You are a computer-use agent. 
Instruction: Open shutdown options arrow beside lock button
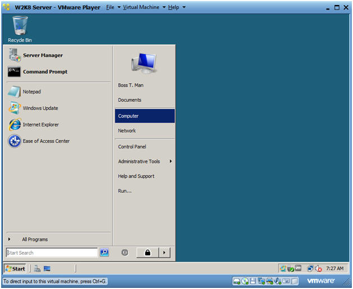point(164,252)
